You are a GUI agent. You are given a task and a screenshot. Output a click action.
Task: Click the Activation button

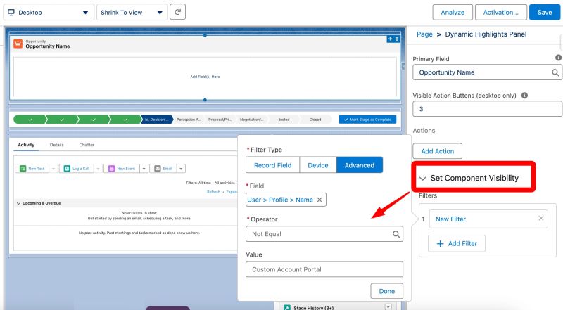pos(501,12)
